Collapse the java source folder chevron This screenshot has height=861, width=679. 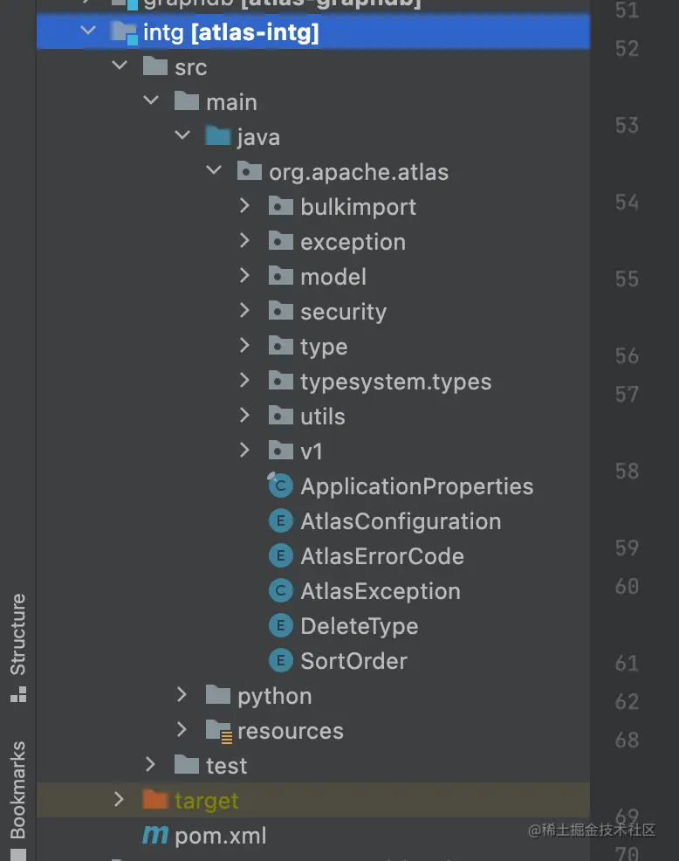(182, 135)
